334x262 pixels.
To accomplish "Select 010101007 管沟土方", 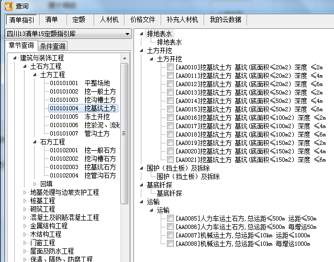I will coord(80,133).
